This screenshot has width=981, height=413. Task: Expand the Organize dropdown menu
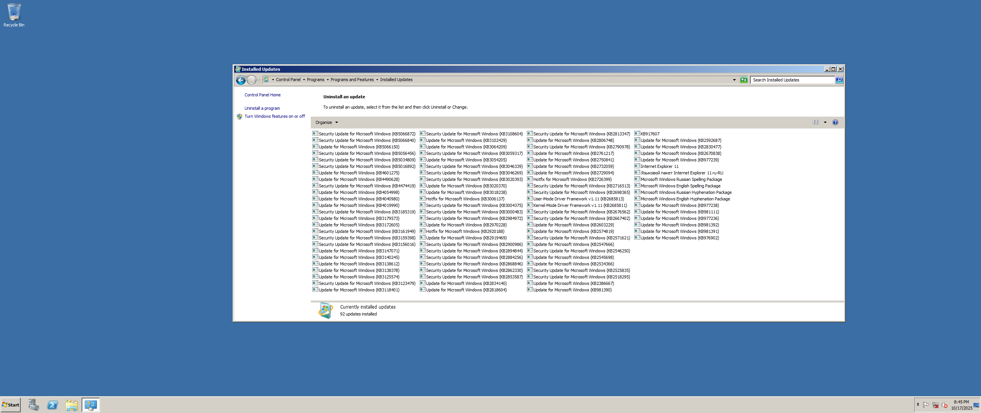[326, 122]
